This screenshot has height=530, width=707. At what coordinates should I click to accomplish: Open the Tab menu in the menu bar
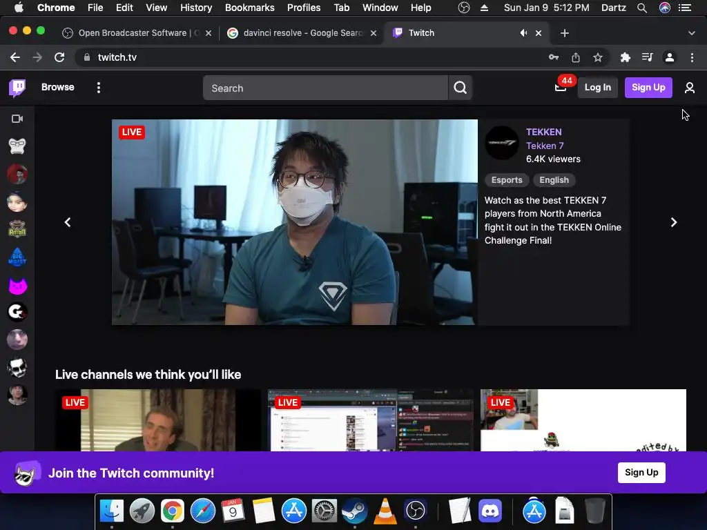342,8
